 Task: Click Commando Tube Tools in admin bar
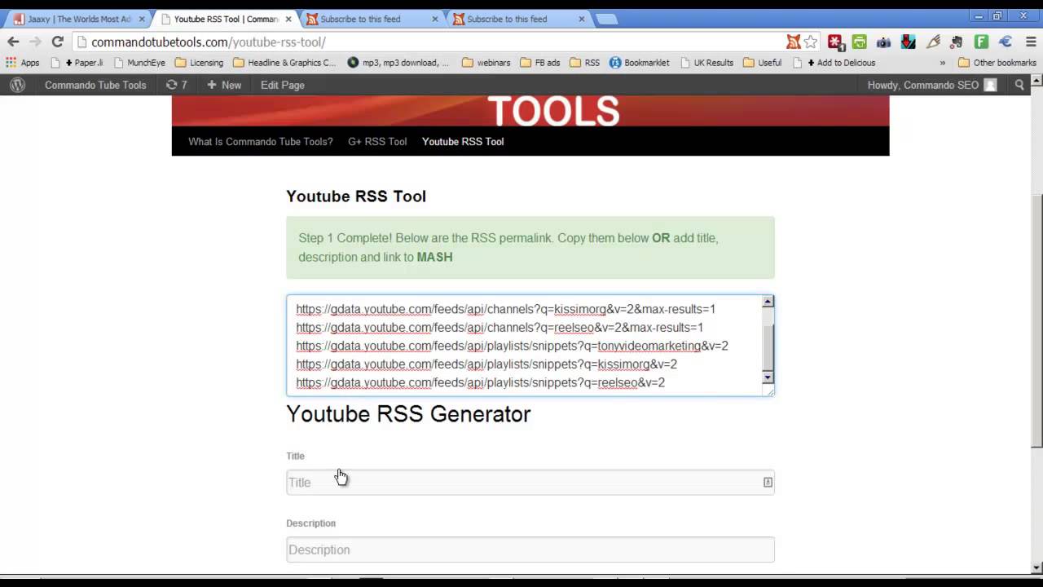point(95,85)
